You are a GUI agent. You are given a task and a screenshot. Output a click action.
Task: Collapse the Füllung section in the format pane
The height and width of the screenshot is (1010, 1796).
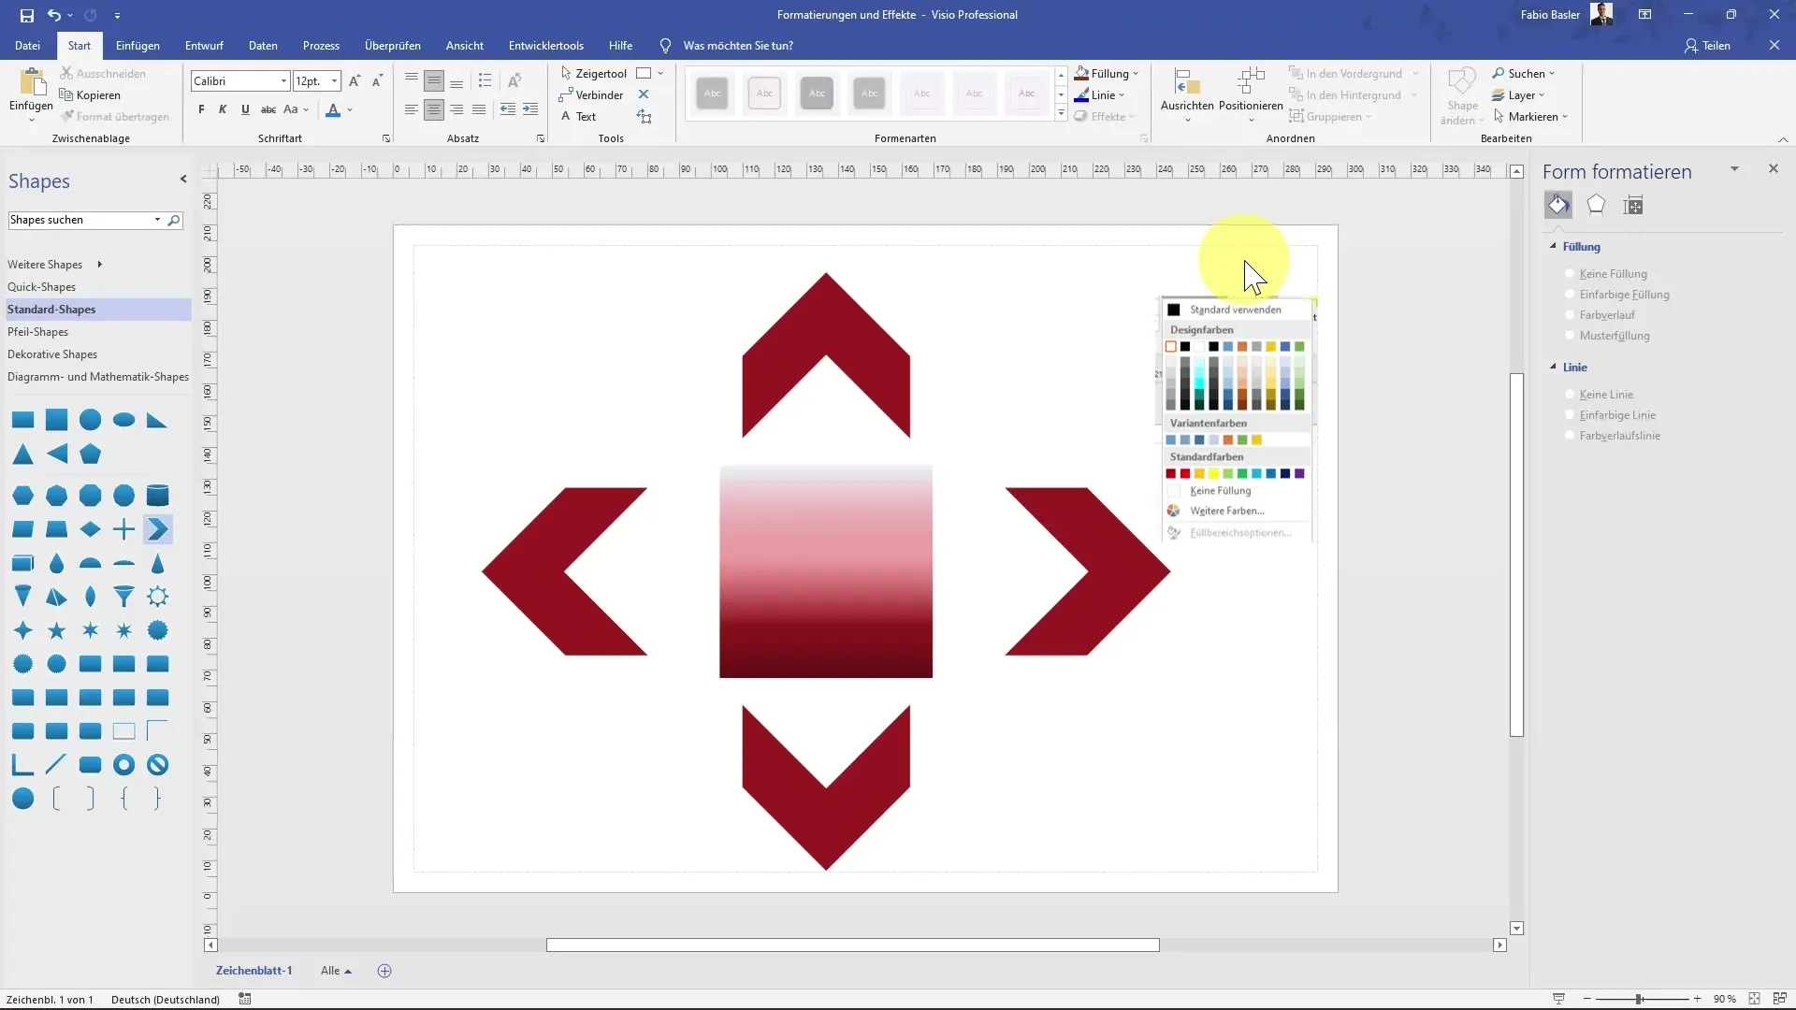click(x=1554, y=246)
